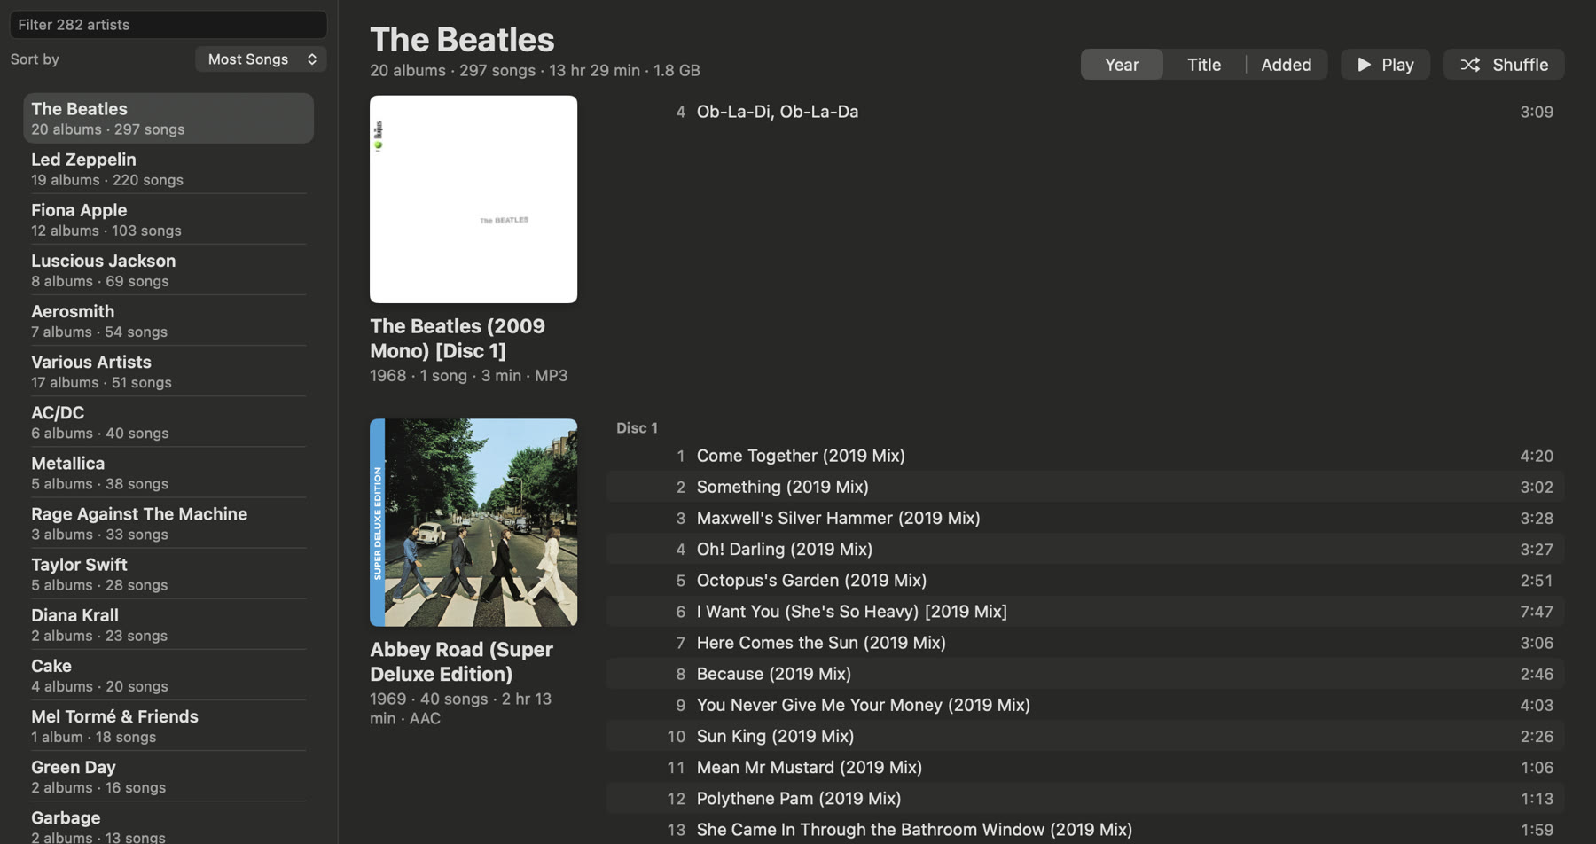
Task: Open the Most Songs sort dropdown
Action: point(261,59)
